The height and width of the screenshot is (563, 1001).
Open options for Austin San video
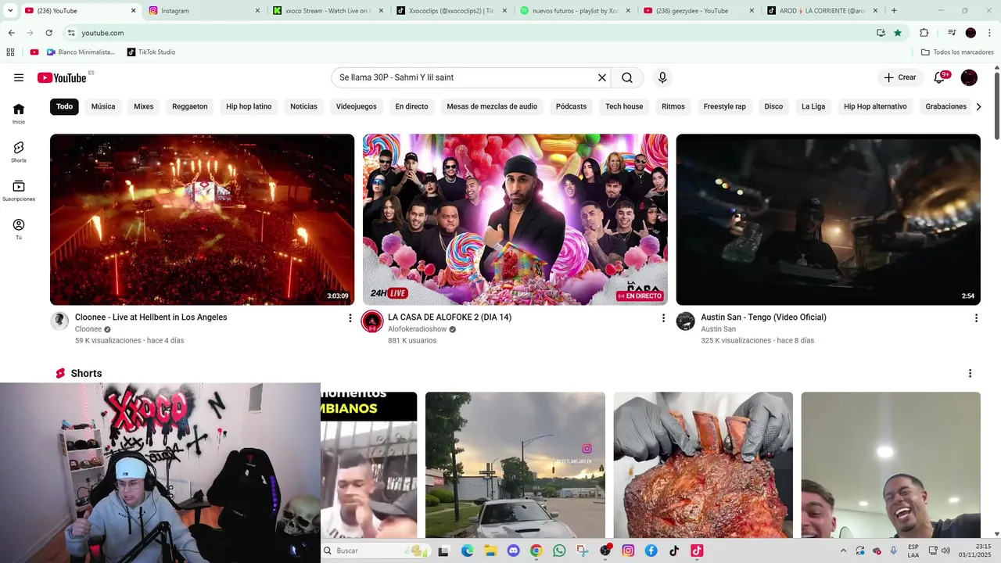pos(976,318)
